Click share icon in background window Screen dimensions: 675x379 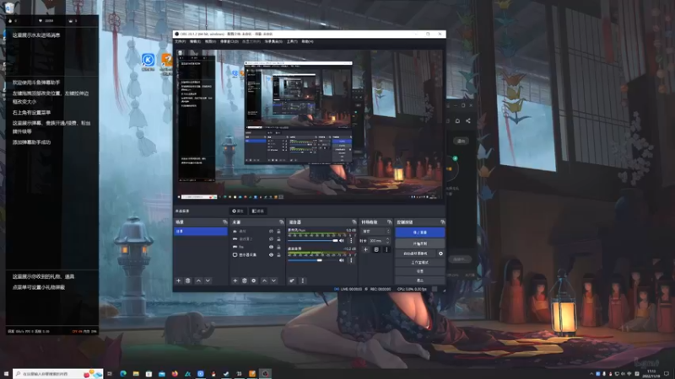click(x=468, y=120)
